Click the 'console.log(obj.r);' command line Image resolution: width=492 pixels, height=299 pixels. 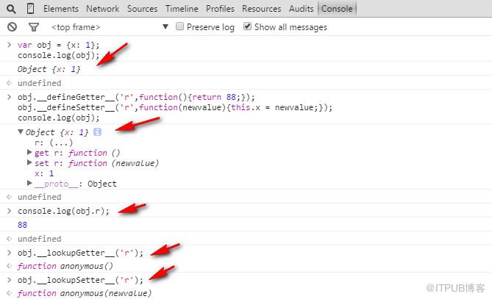point(64,211)
